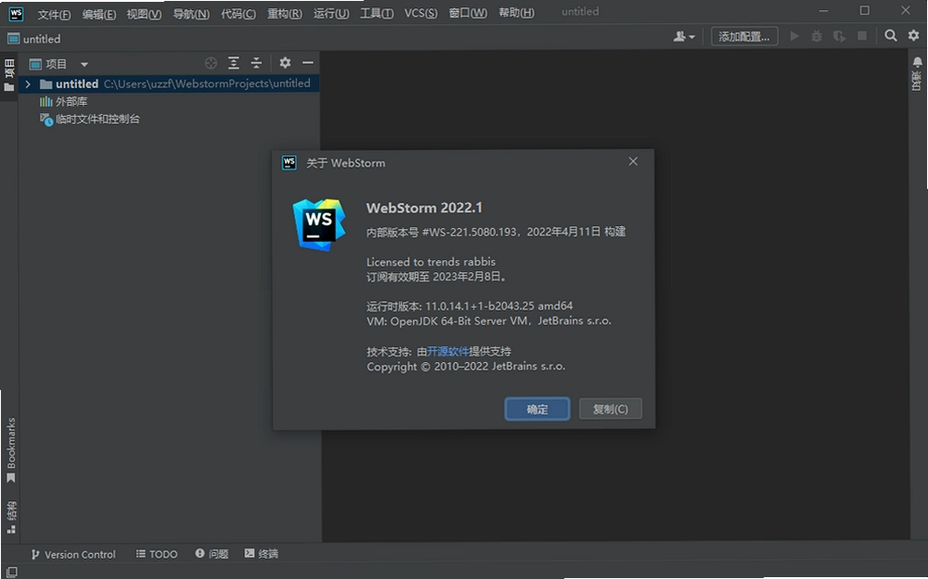Screen dimensions: 928x579
Task: Open the 通知 notifications bell sidebar
Action: [x=917, y=74]
